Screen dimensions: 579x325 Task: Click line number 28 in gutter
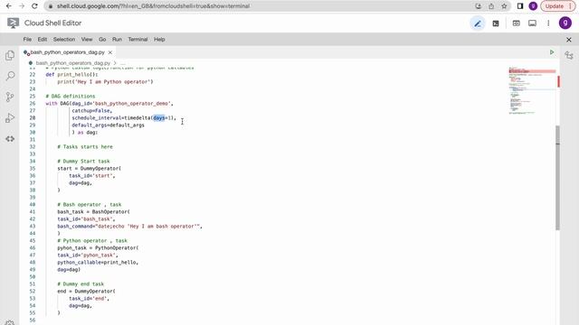(x=33, y=118)
